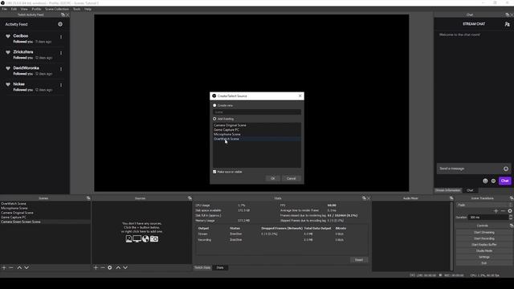Open the Tools menu
Viewport: 514px width, 289px height.
[x=77, y=9]
